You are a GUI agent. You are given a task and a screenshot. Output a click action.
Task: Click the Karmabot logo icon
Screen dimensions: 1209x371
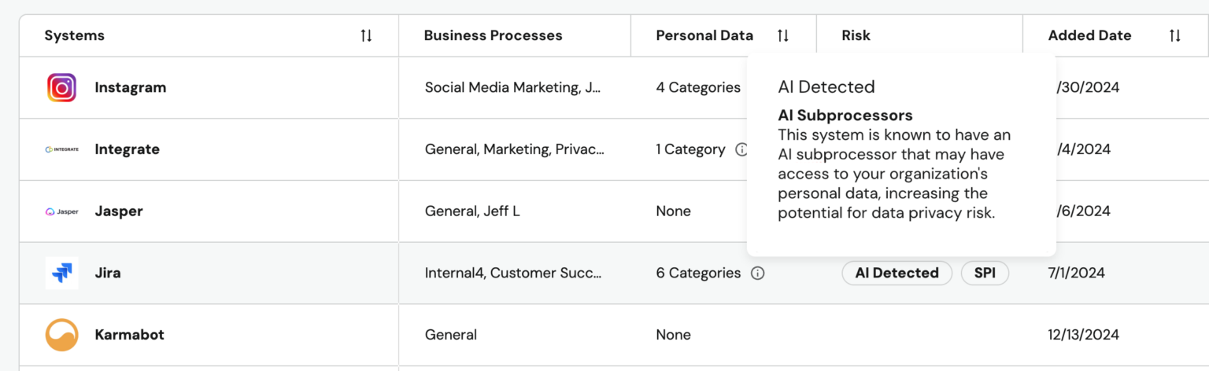(61, 335)
